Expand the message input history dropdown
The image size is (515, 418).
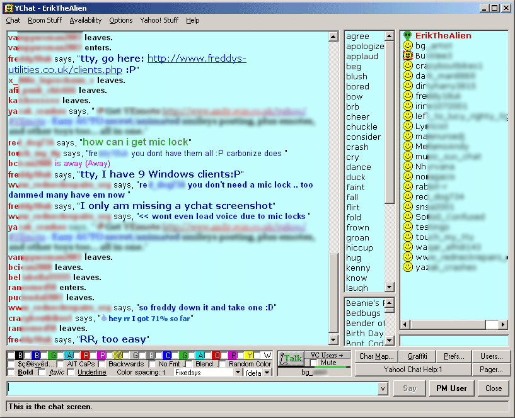coord(383,389)
